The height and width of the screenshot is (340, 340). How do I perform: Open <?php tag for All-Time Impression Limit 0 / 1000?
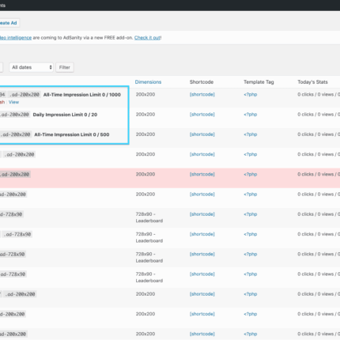251,94
